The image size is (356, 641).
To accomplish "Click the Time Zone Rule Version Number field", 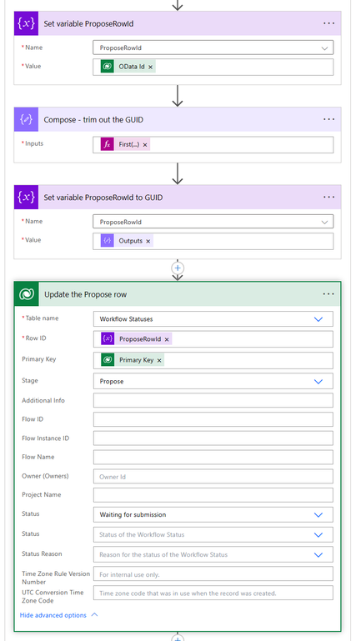I will point(213,574).
